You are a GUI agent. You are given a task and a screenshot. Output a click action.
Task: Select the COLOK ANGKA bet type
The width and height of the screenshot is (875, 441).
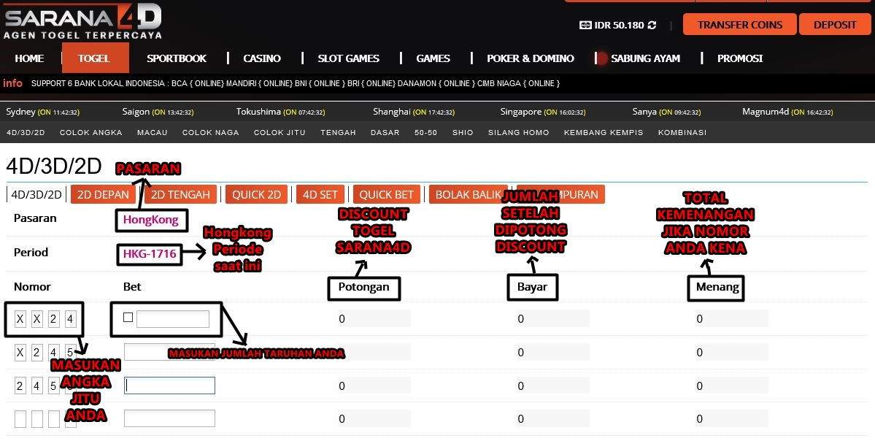tap(90, 132)
